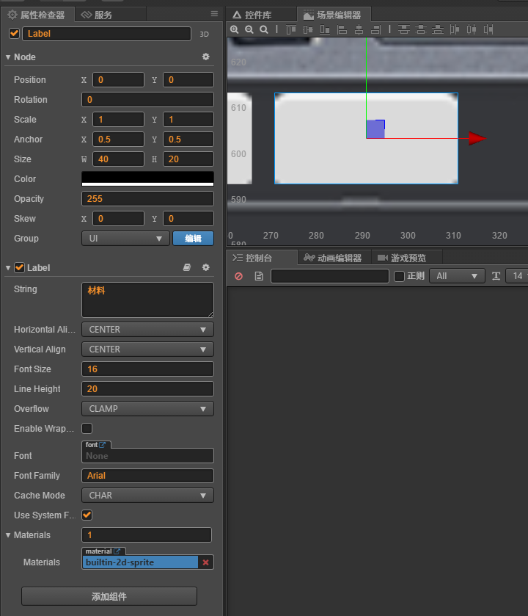
Task: Open the node Color swatch
Action: [x=147, y=178]
